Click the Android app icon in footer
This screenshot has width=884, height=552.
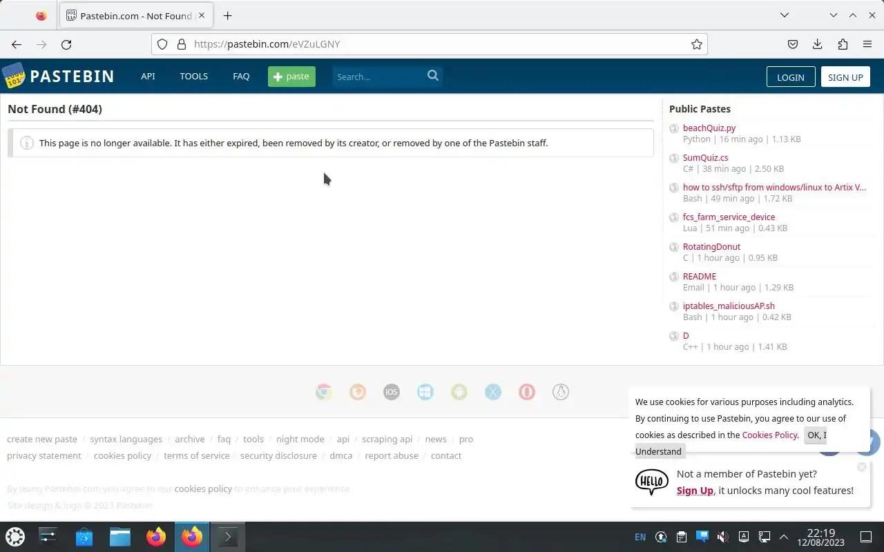pyautogui.click(x=459, y=392)
